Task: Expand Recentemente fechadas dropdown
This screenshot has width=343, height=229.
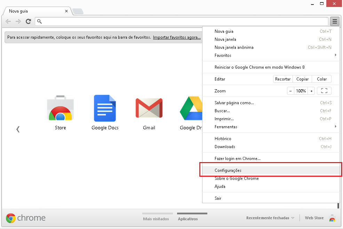Action: pyautogui.click(x=270, y=218)
